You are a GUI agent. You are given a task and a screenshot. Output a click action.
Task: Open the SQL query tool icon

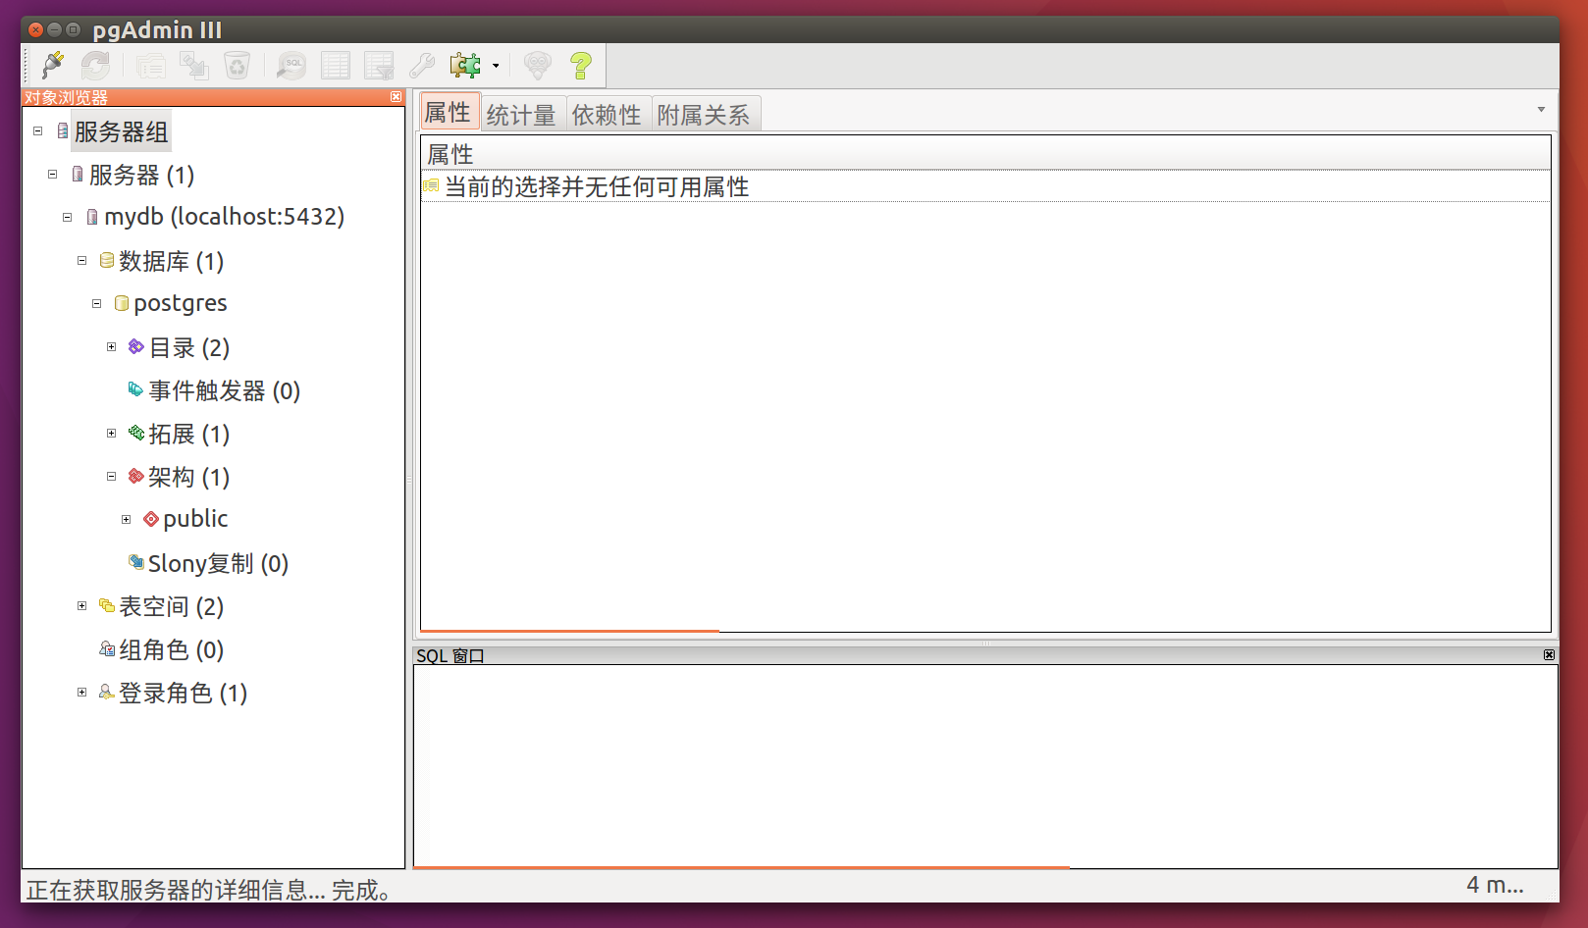click(291, 66)
